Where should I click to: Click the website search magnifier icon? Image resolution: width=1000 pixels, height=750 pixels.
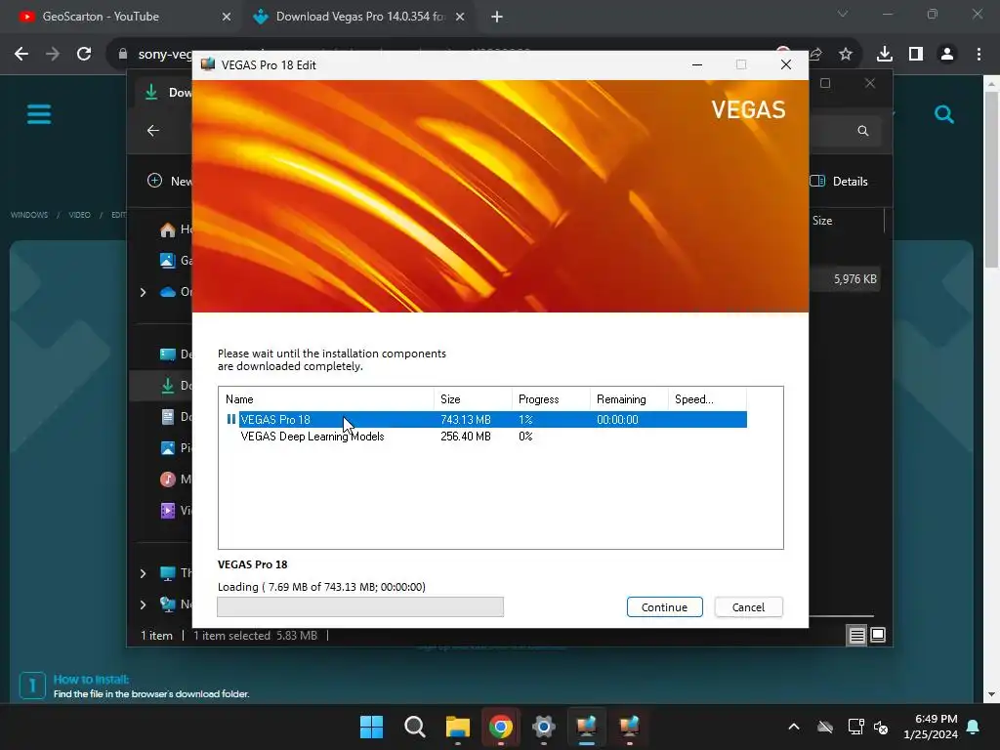tap(944, 115)
